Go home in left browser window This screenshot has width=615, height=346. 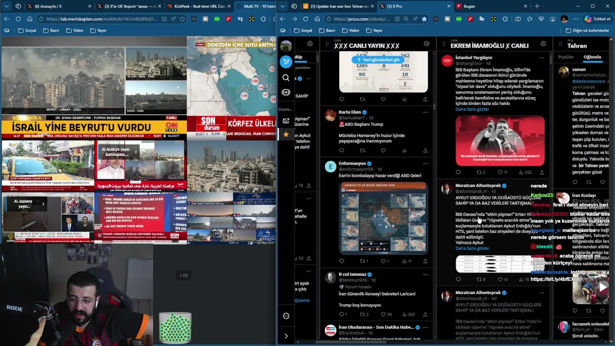(30, 19)
